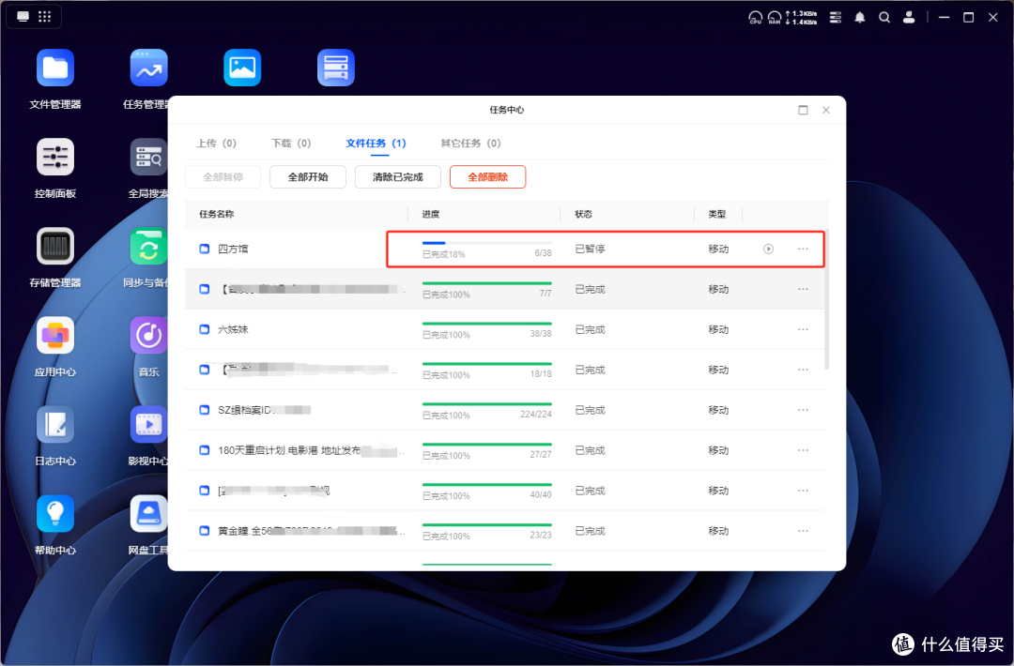Click the 任务名称 column header

tap(217, 215)
